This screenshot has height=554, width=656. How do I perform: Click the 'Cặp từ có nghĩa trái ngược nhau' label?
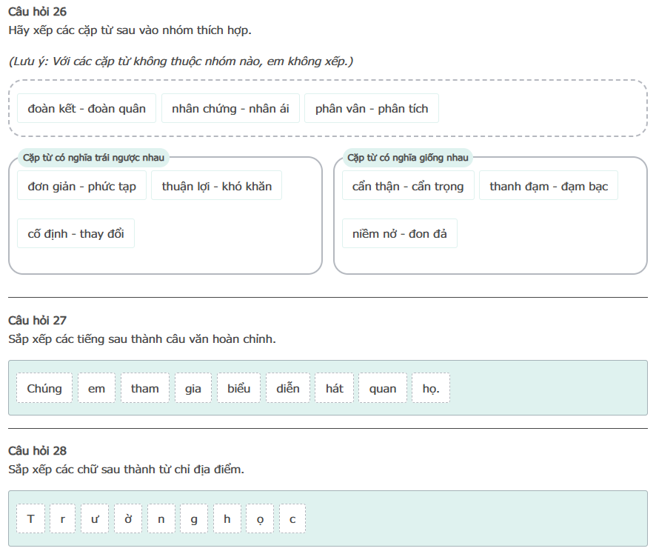[x=93, y=158]
